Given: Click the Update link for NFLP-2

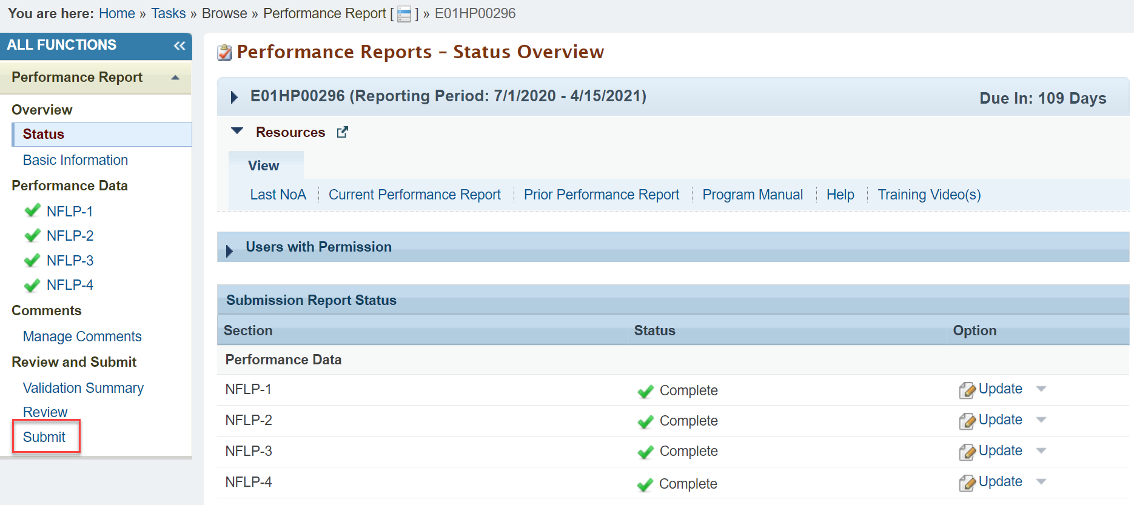Looking at the screenshot, I should 1001,420.
